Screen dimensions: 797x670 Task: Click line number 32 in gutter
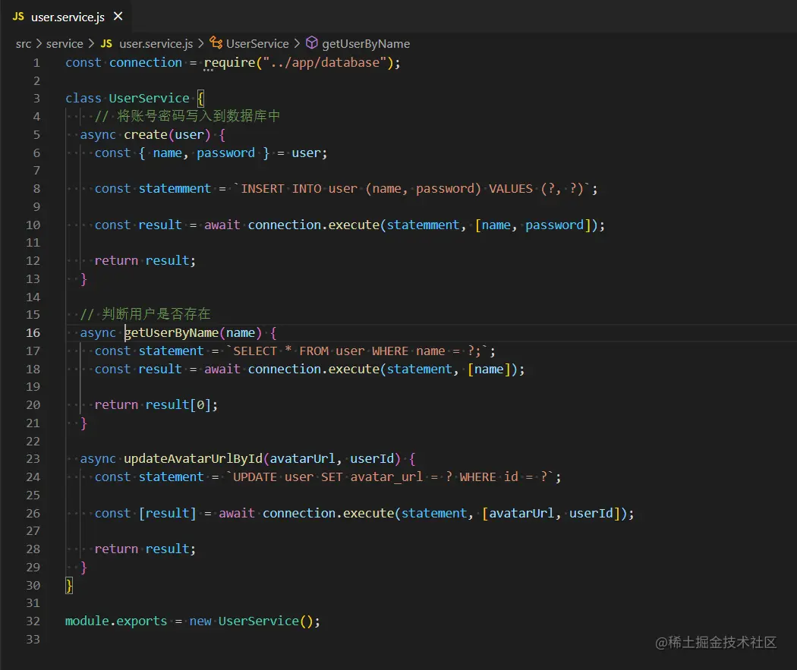coord(33,621)
